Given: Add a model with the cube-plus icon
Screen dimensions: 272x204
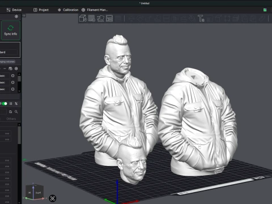Looking at the screenshot, I should [83, 18].
